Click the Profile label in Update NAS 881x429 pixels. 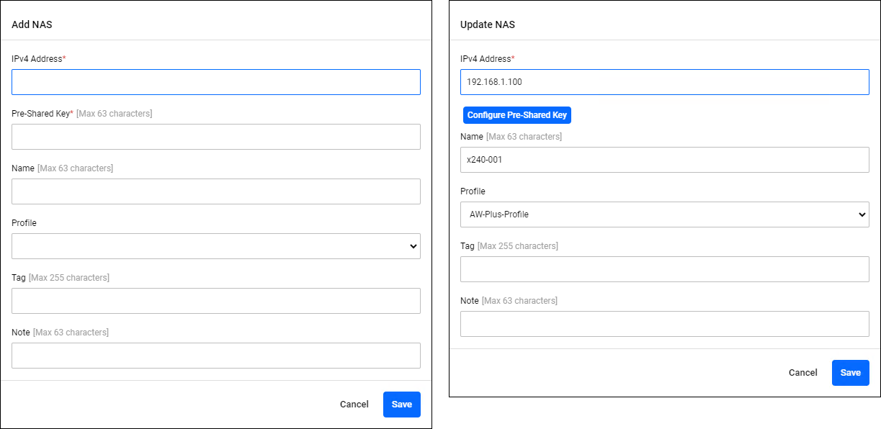pyautogui.click(x=473, y=191)
